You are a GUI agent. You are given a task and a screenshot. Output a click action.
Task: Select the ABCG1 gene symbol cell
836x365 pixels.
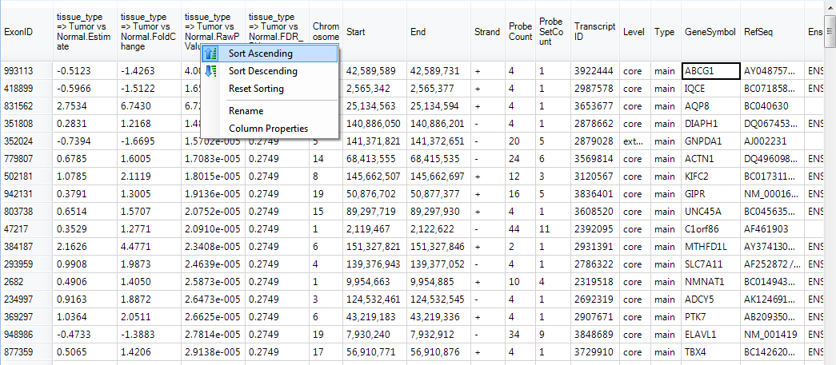[x=710, y=70]
